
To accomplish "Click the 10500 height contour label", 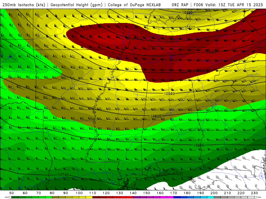I will coord(203,71).
